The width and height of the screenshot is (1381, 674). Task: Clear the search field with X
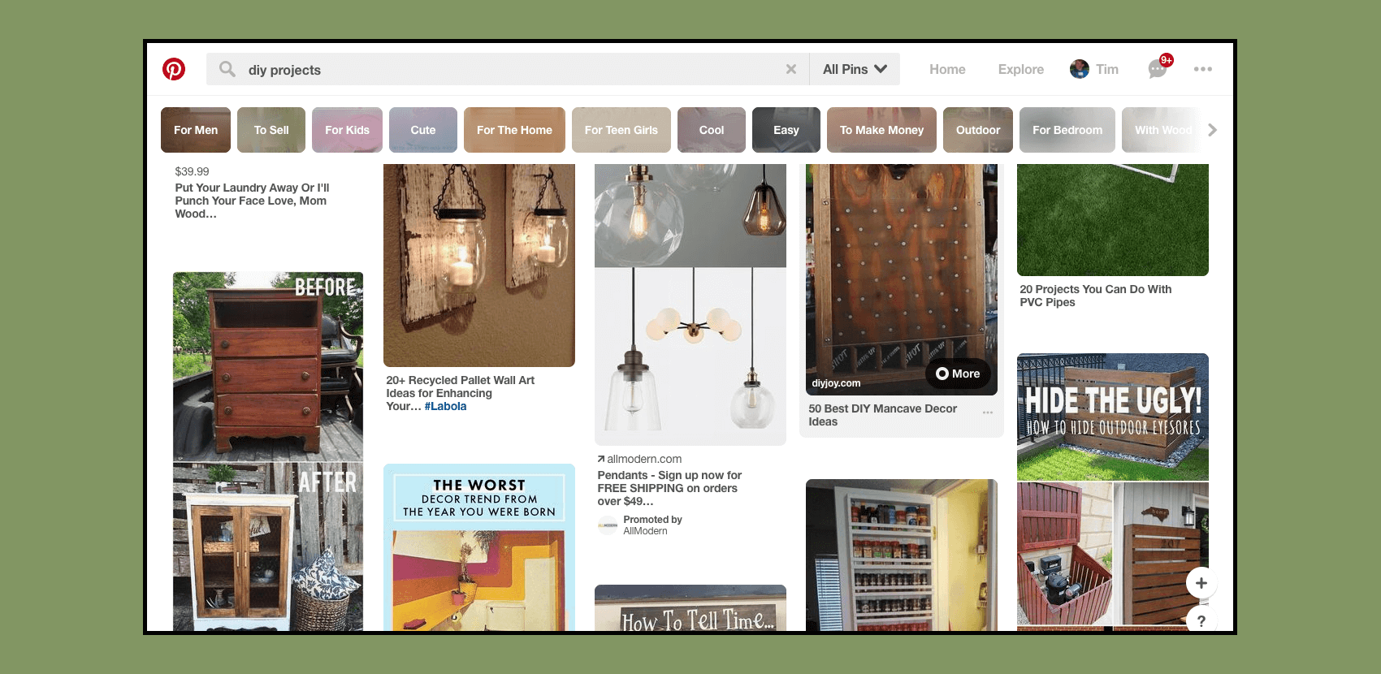click(790, 69)
